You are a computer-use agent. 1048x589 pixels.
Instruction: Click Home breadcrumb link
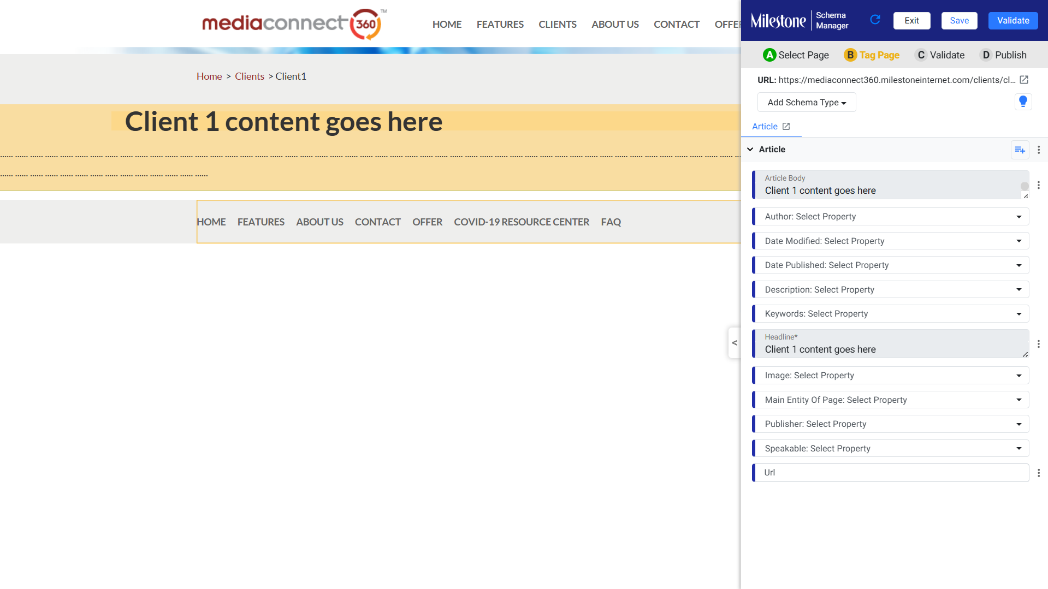209,76
